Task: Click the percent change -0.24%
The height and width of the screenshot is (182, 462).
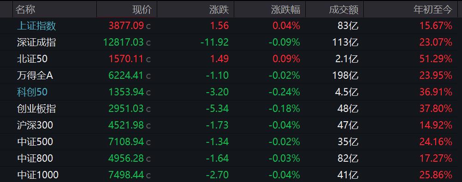Action: (284, 92)
